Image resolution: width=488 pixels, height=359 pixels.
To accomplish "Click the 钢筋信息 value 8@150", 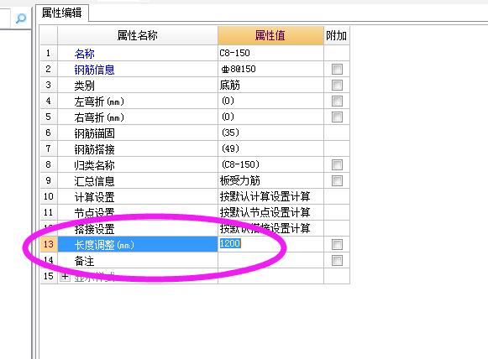I will [x=239, y=69].
